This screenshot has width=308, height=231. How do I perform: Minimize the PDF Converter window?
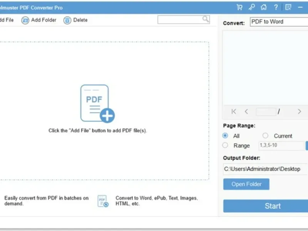click(x=300, y=7)
